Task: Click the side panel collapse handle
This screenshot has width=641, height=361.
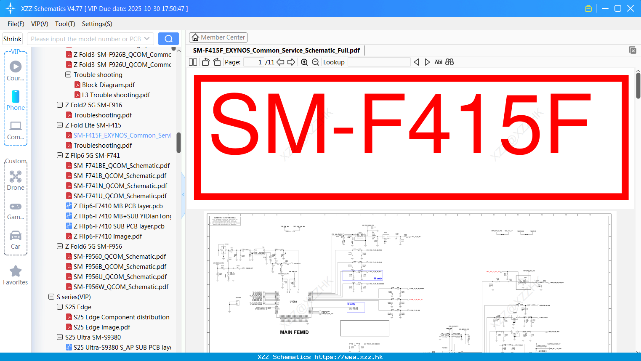Action: pos(183,195)
